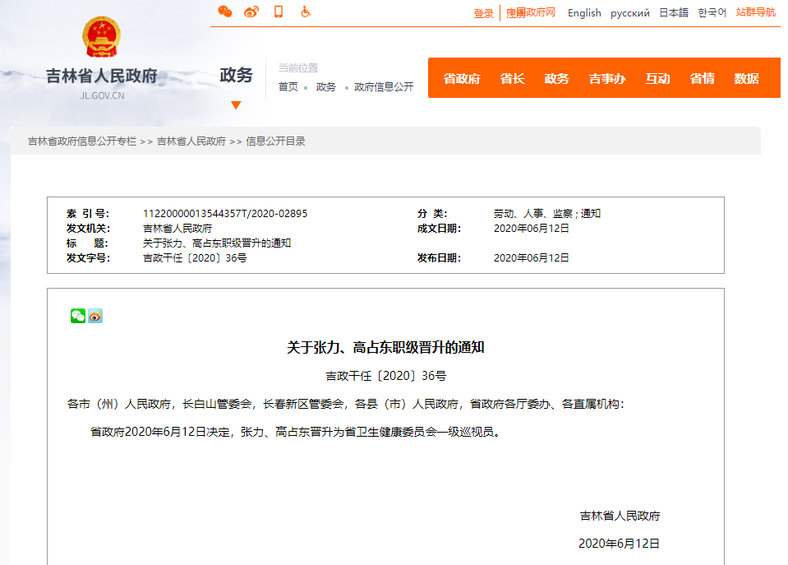
Task: Share article via Weibo icon
Action: pos(95,316)
